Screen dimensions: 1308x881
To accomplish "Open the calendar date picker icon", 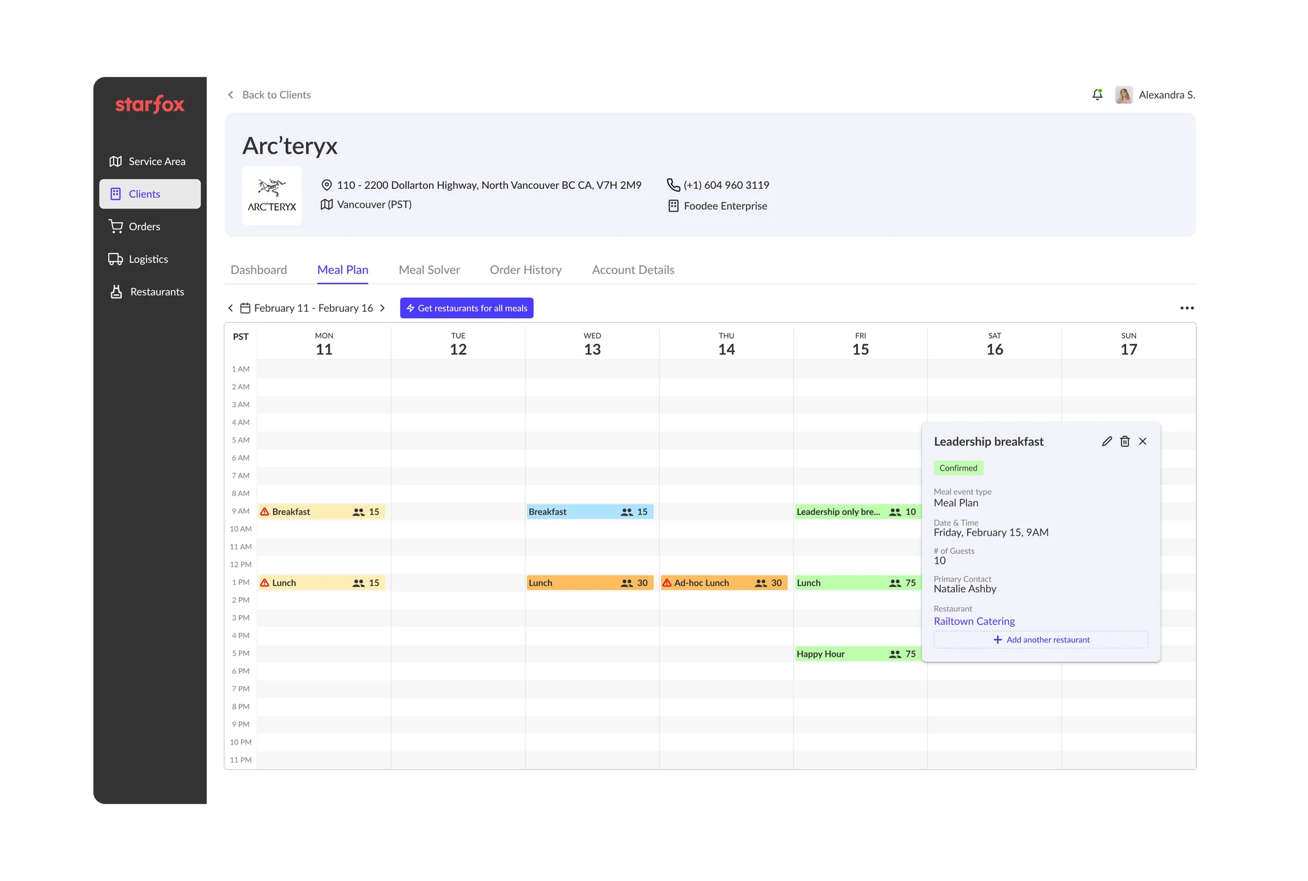I will [245, 308].
